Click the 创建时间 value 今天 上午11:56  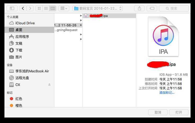[170, 79]
